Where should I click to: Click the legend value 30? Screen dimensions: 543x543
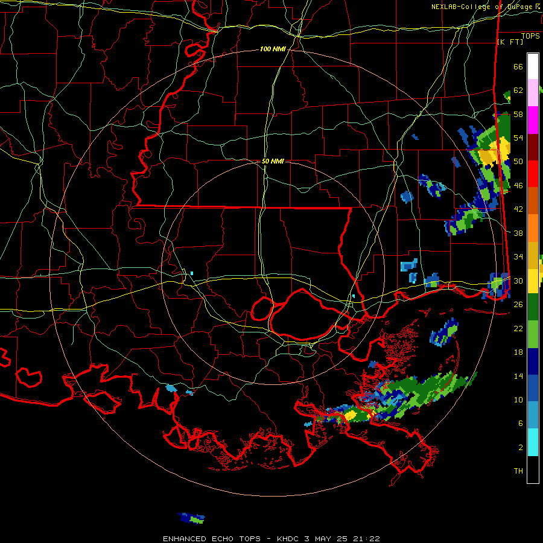518,281
